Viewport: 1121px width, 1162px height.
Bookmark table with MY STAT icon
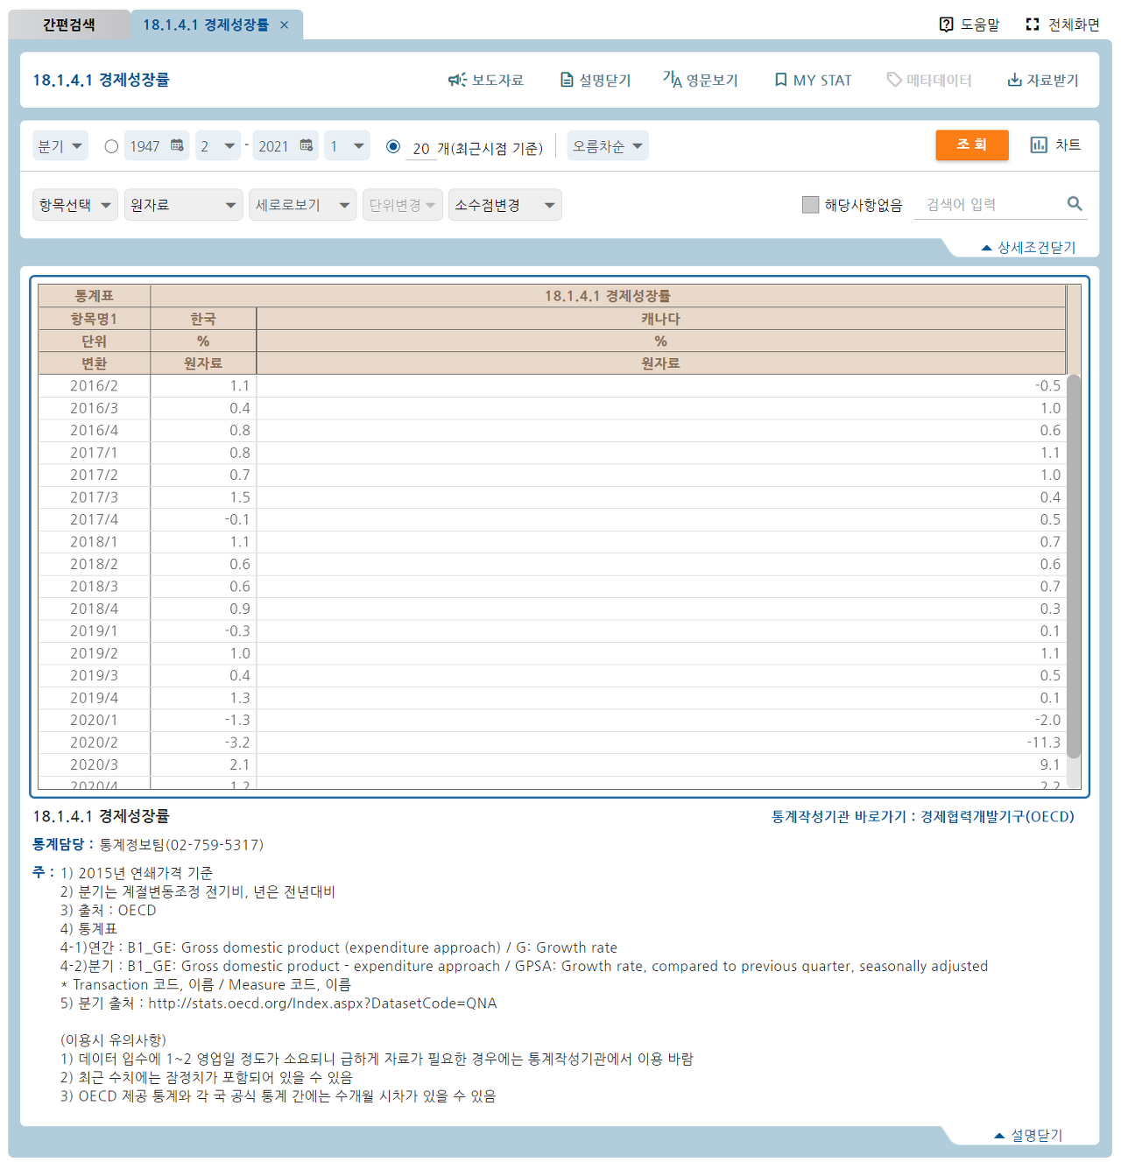click(780, 80)
